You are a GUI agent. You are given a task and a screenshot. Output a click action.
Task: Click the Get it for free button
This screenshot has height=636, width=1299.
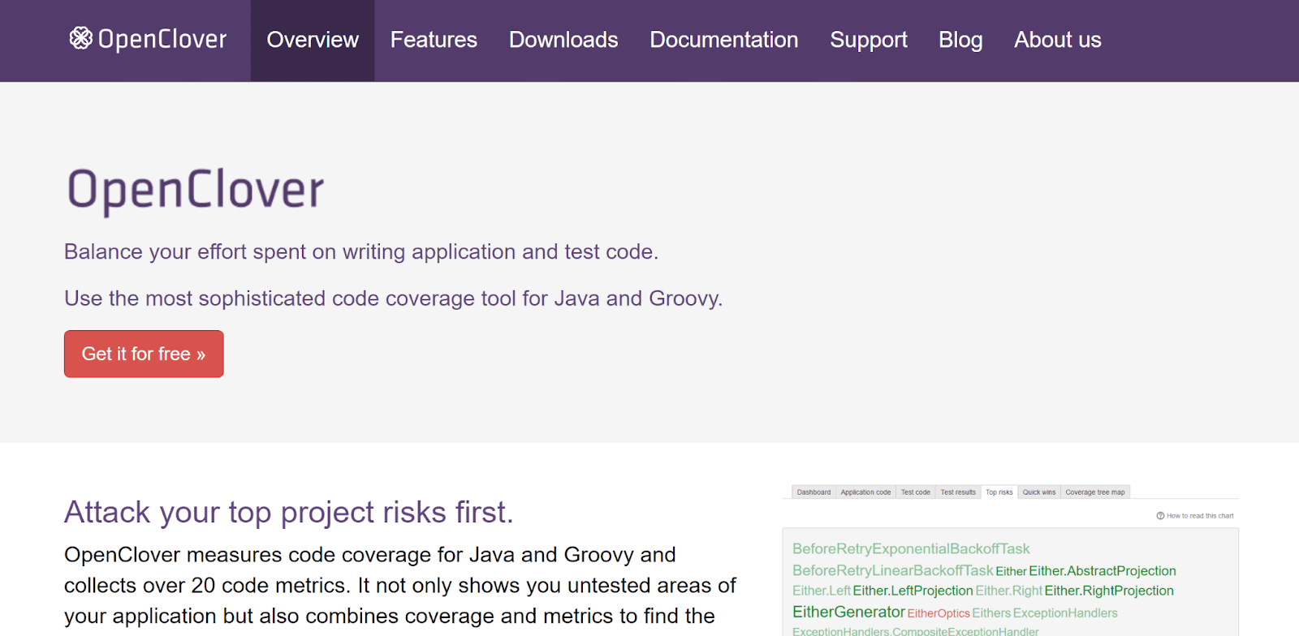144,354
